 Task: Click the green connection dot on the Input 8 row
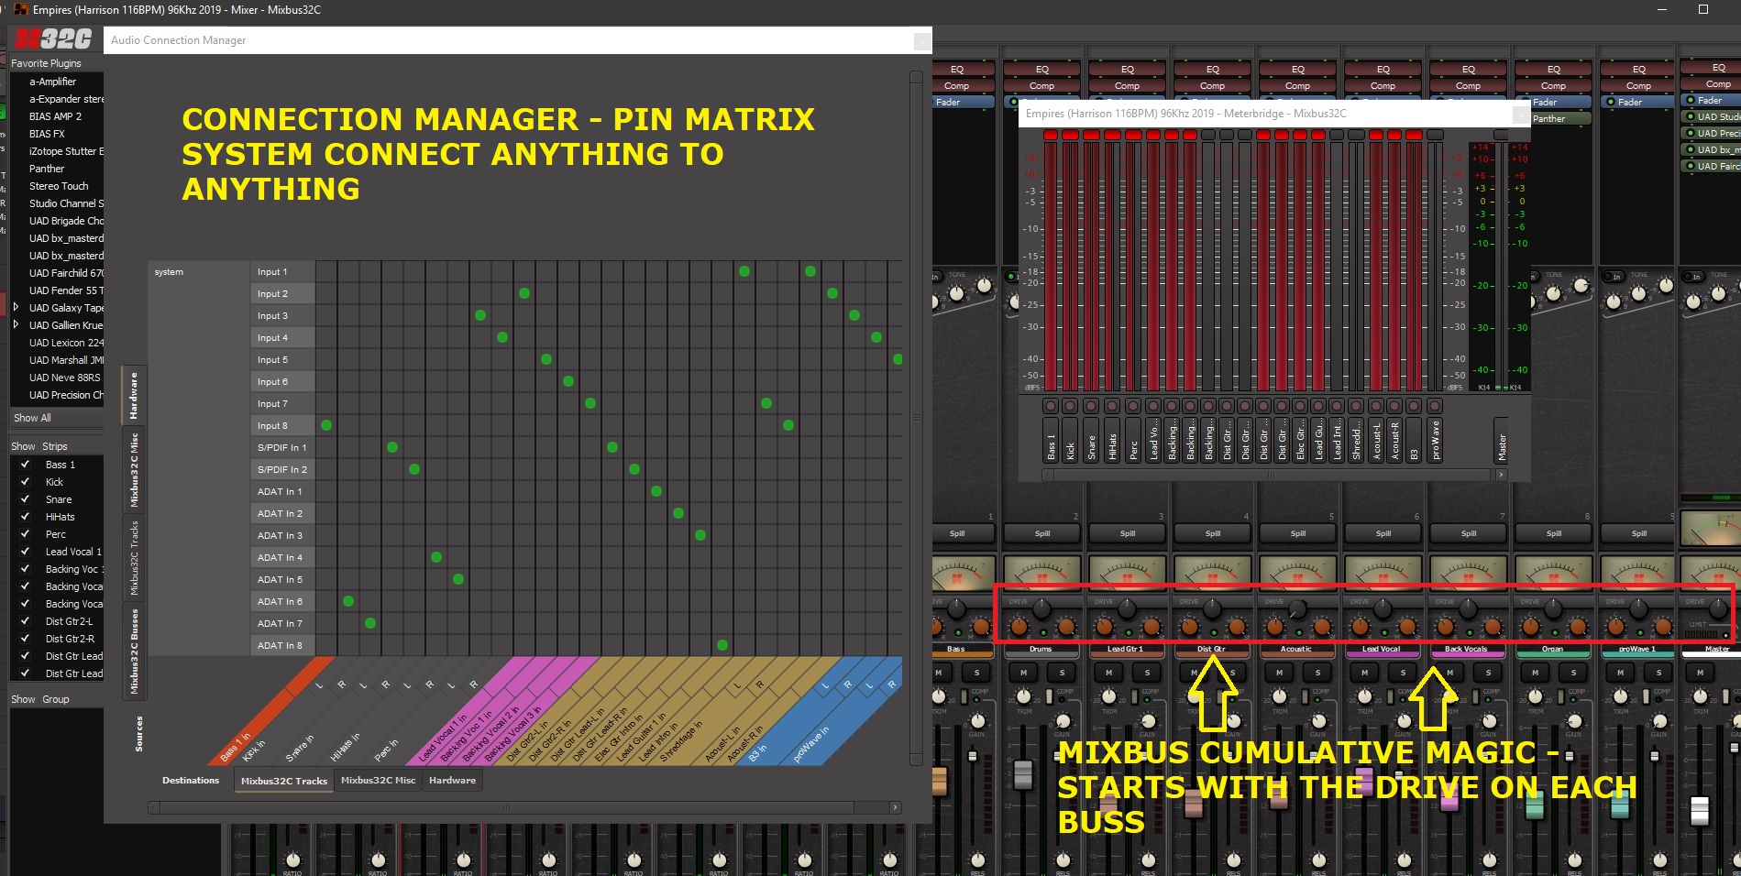pyautogui.click(x=326, y=425)
